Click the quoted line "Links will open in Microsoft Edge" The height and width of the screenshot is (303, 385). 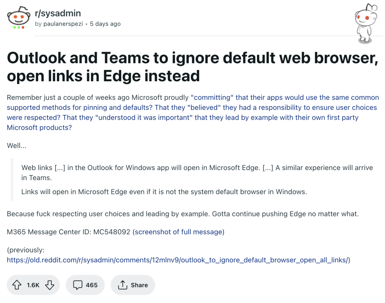coord(164,192)
